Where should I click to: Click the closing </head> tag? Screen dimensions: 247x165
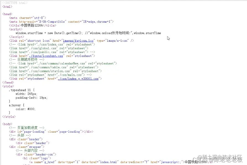tap(8, 82)
